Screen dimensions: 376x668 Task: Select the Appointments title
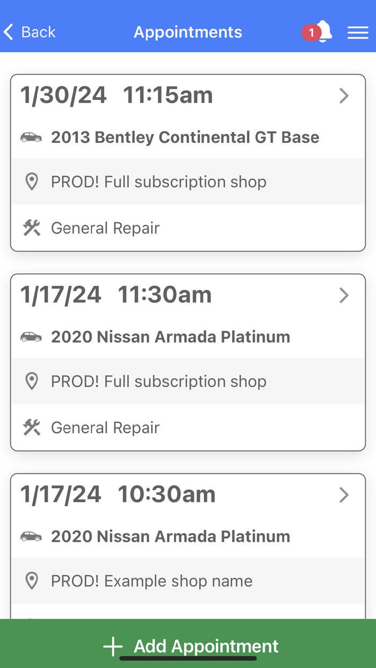[187, 32]
